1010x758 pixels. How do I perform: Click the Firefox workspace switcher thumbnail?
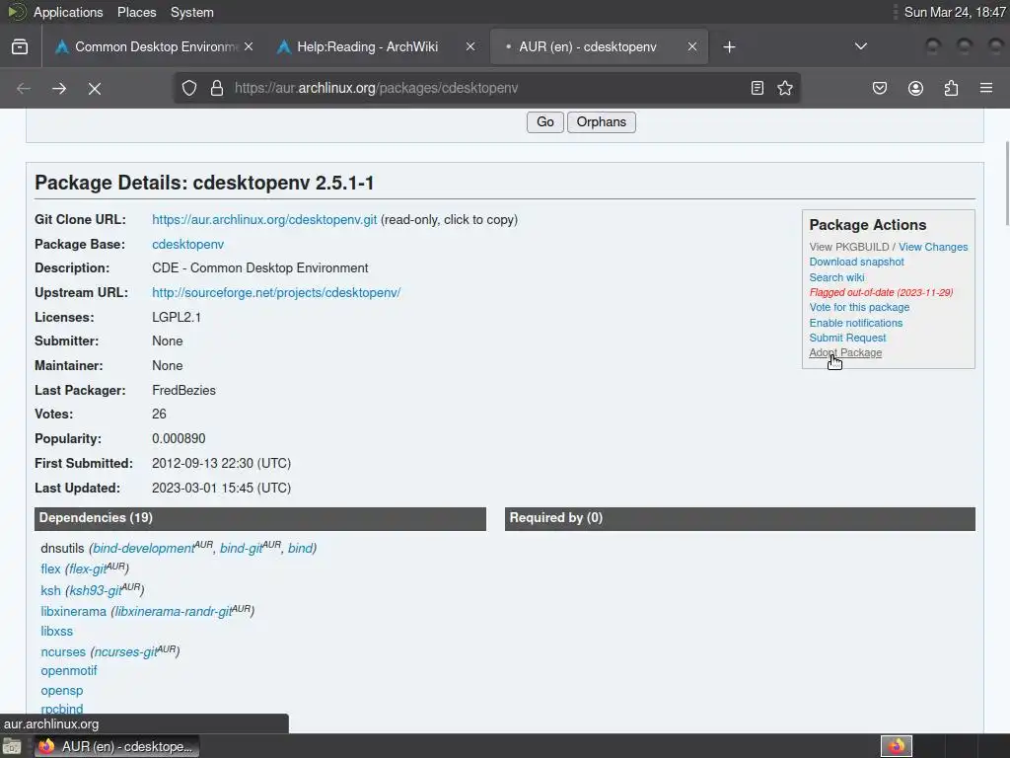[x=896, y=746]
